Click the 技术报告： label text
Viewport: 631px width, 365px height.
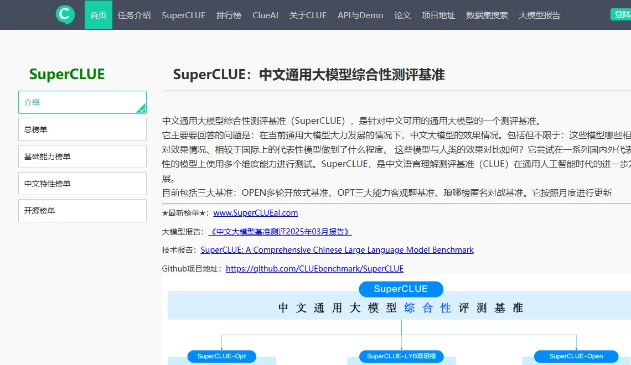[179, 250]
